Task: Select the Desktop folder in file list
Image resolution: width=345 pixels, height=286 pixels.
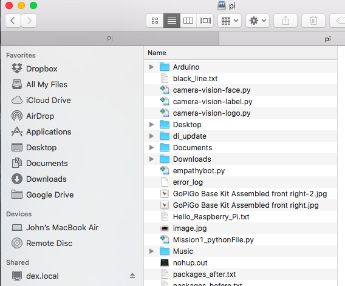Action: pos(241,125)
